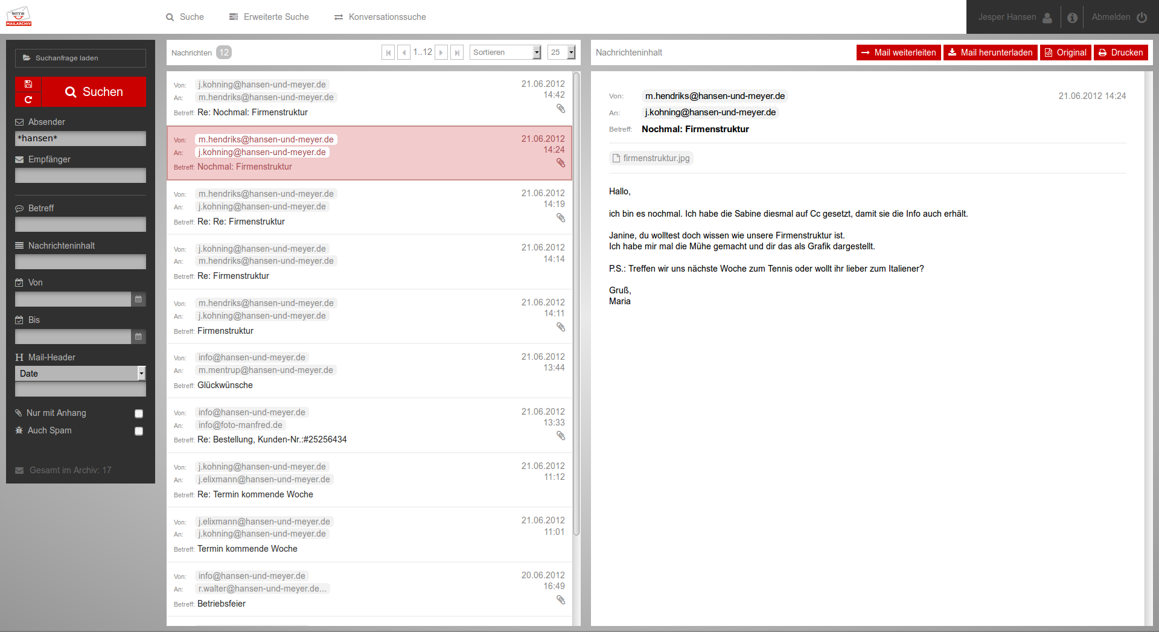Click the info icon in header
Image resolution: width=1159 pixels, height=632 pixels.
pyautogui.click(x=1072, y=18)
